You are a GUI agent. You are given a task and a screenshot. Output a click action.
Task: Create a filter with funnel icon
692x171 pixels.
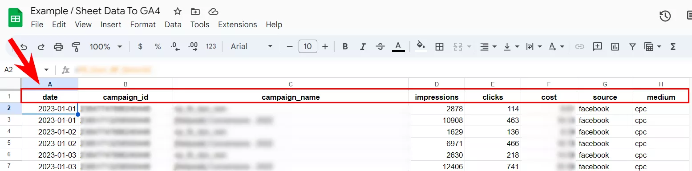point(632,46)
